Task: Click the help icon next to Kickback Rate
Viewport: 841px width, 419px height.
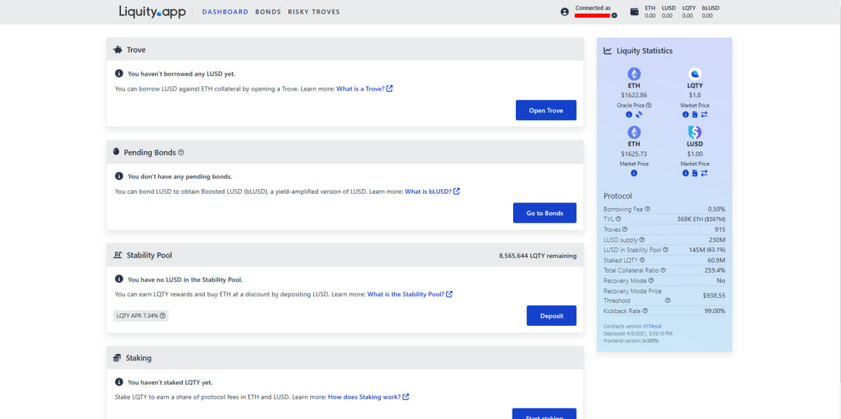Action: [645, 311]
